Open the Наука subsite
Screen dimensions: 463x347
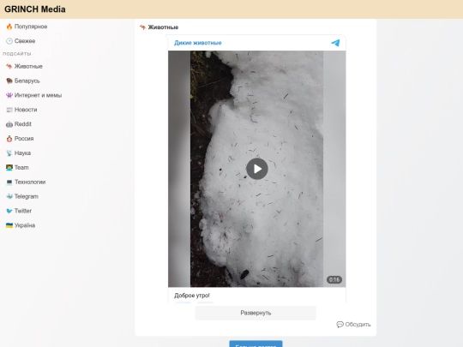[22, 153]
